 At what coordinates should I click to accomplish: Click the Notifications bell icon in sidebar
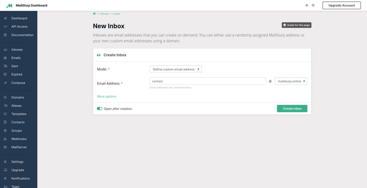click(6, 178)
